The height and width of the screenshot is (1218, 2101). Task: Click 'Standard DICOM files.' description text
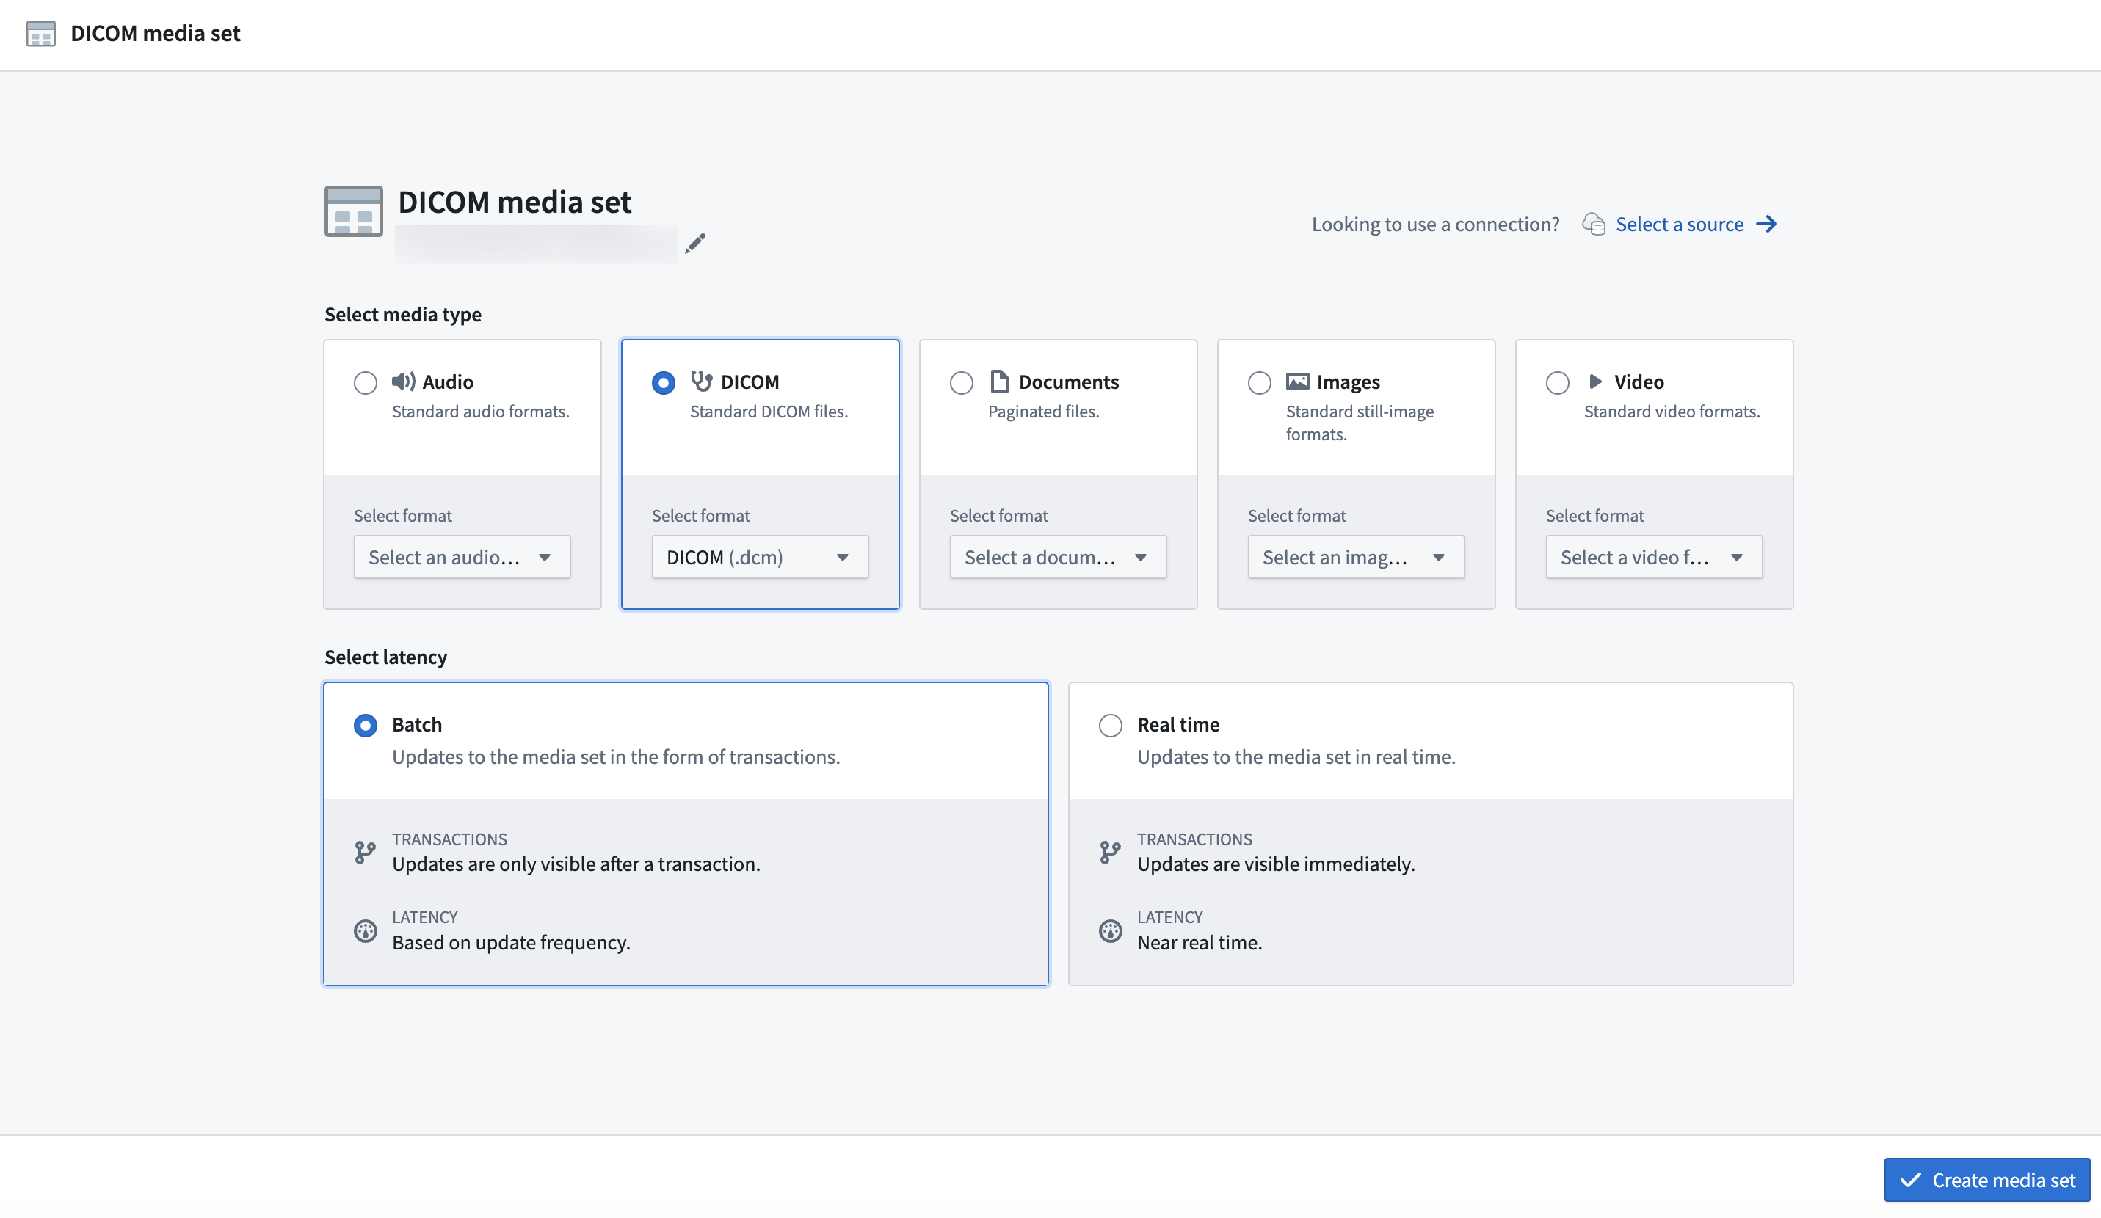[x=769, y=412]
